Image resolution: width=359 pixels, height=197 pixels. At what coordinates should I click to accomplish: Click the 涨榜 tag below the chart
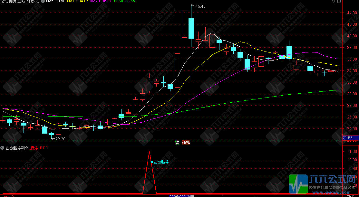pyautogui.click(x=186, y=142)
